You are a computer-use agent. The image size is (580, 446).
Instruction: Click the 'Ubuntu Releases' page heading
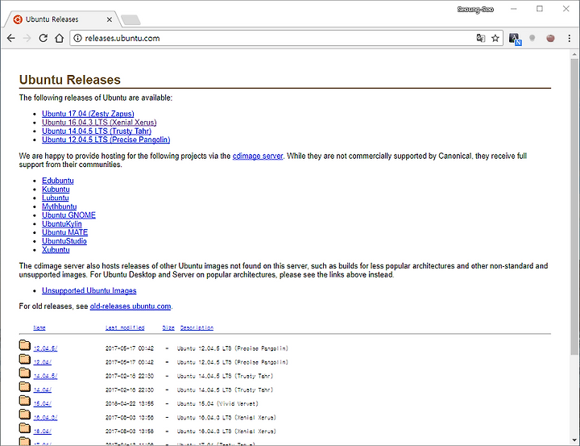pos(70,80)
